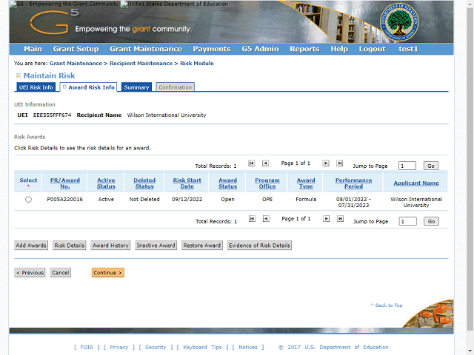The width and height of the screenshot is (474, 355).
Task: Sort by Applicant Name column
Action: (416, 183)
